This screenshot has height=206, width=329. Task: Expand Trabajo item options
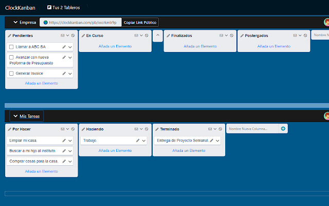coord(144,141)
